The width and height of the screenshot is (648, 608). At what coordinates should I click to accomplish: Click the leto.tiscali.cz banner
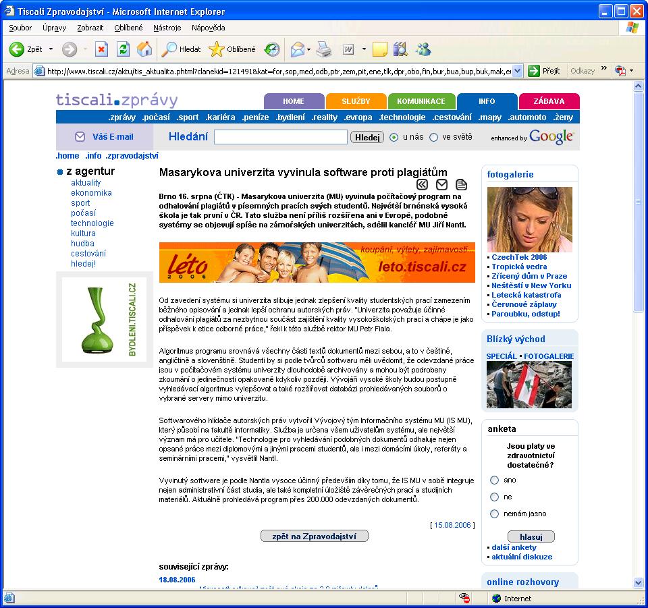tap(317, 262)
